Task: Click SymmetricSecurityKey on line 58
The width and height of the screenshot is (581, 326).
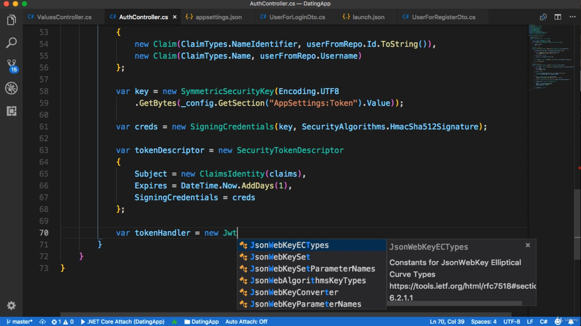Action: pyautogui.click(x=227, y=91)
